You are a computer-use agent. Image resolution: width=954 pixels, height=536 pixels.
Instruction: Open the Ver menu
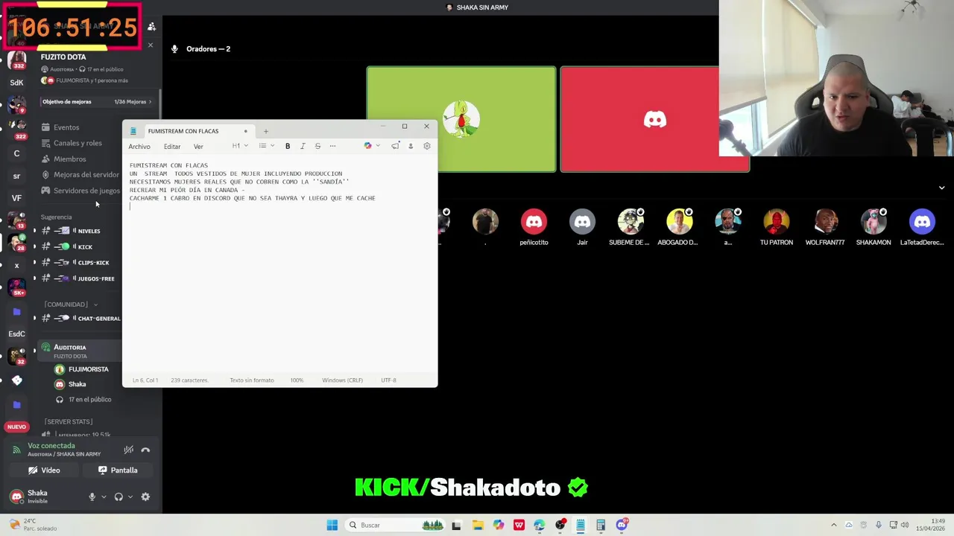[x=198, y=147]
